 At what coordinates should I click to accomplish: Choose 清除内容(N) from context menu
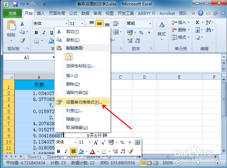point(82,93)
